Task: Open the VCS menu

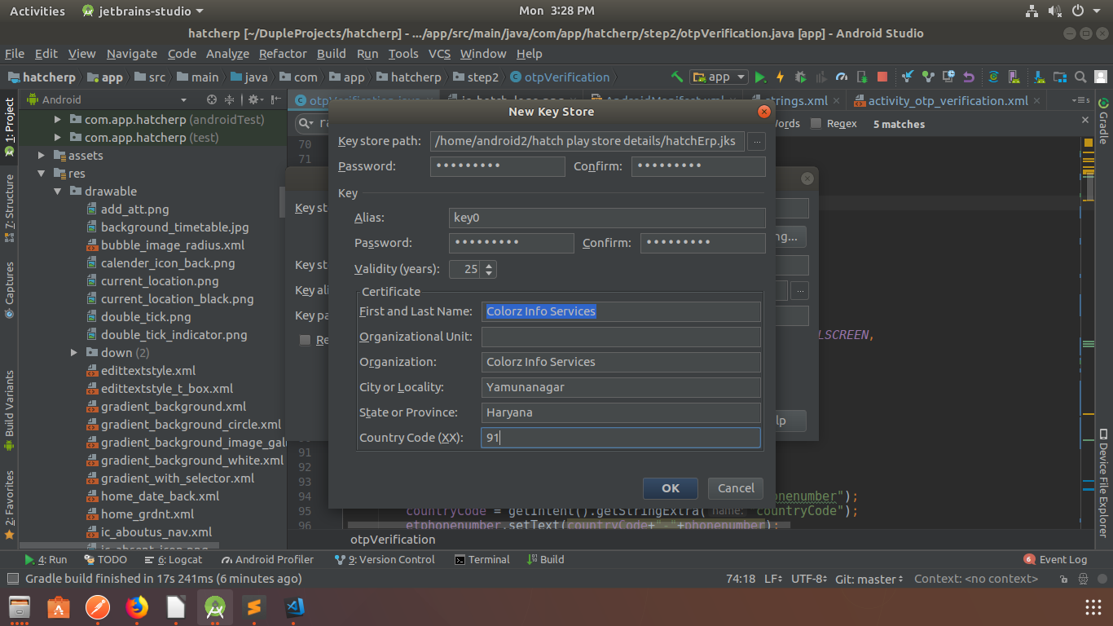Action: coord(439,54)
